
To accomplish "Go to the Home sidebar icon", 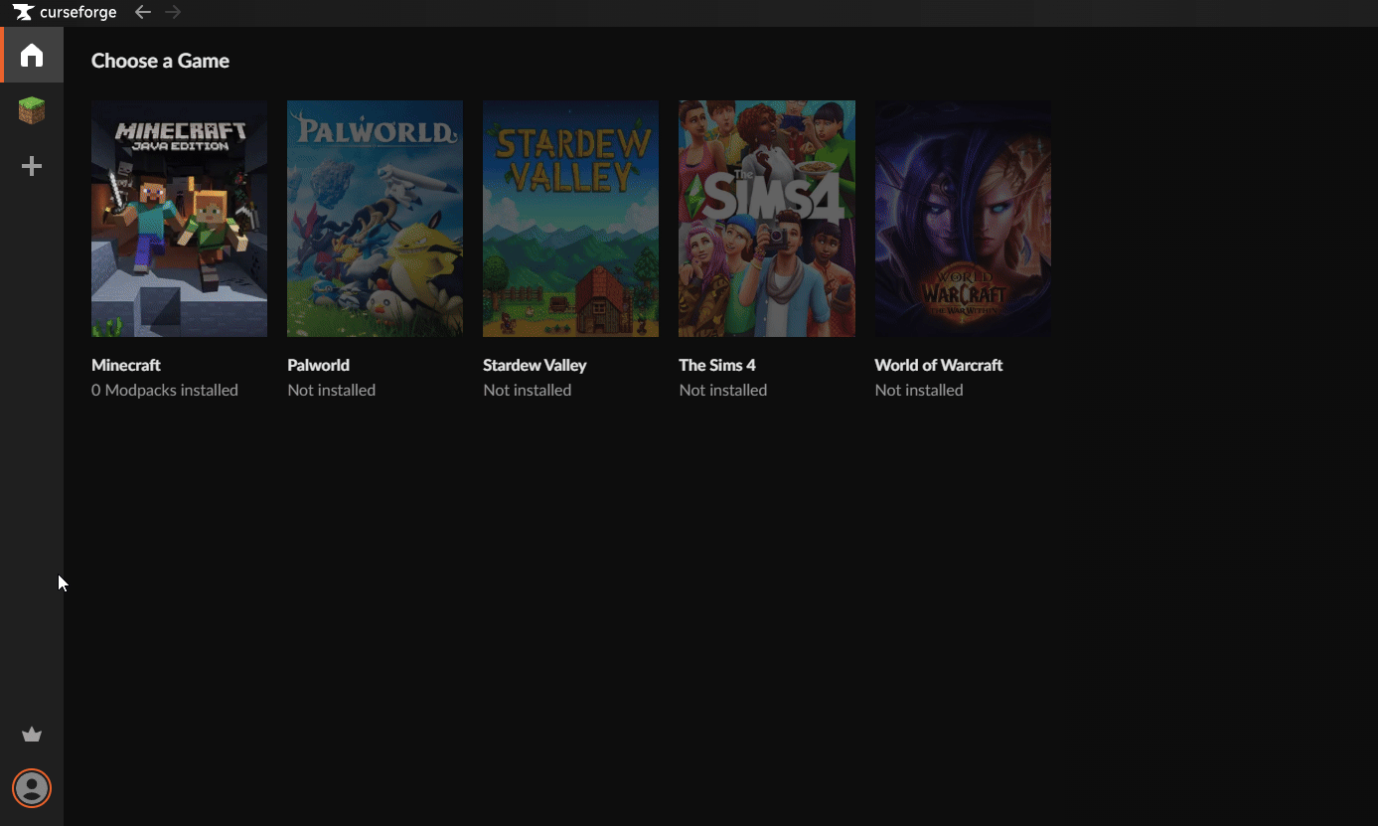I will [32, 55].
